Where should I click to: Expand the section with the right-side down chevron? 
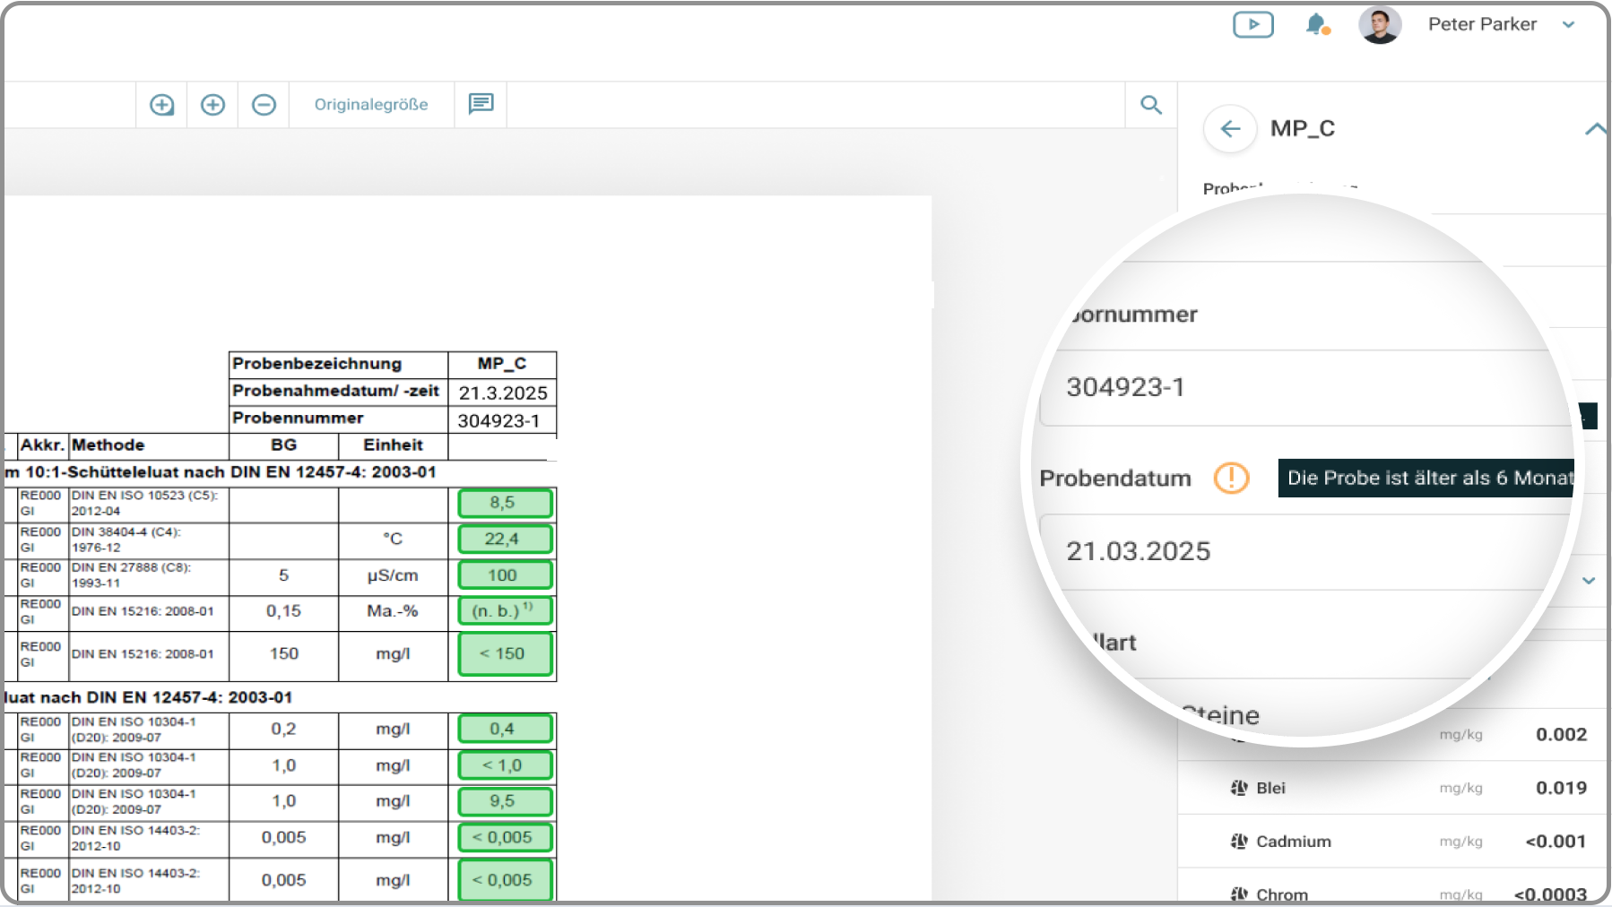[1588, 581]
